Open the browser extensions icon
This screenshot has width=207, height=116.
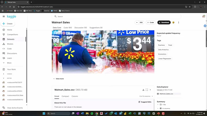tap(195, 7)
